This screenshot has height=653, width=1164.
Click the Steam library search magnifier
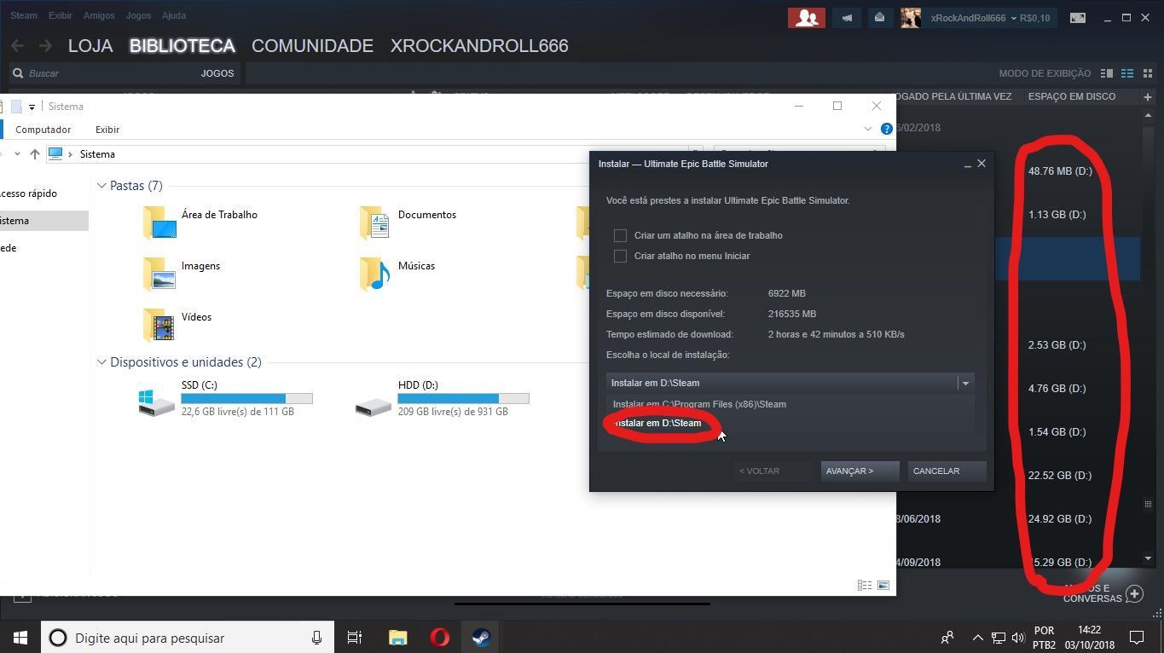tap(18, 73)
